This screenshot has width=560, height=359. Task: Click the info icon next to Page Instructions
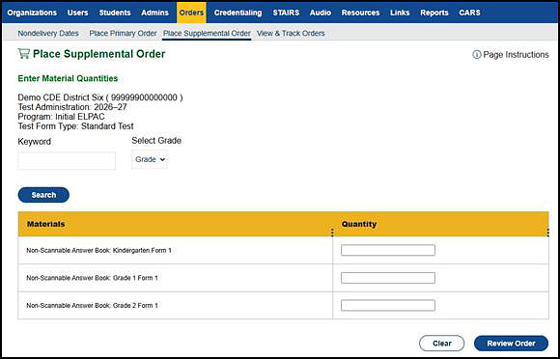pos(476,55)
